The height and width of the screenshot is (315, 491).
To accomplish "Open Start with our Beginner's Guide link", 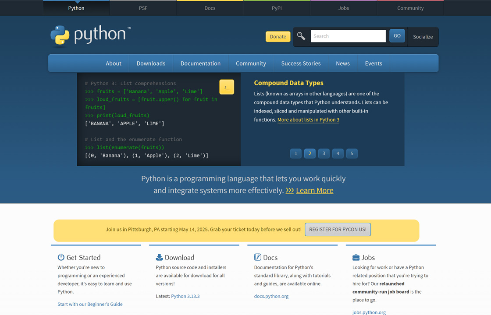I will (90, 304).
